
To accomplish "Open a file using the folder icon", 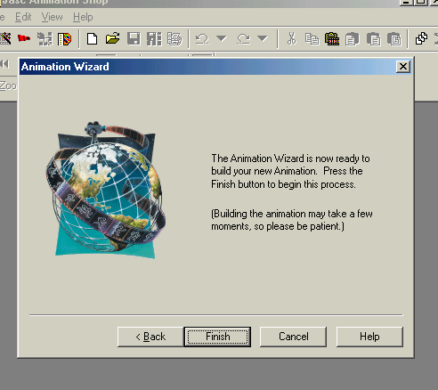I will 113,38.
